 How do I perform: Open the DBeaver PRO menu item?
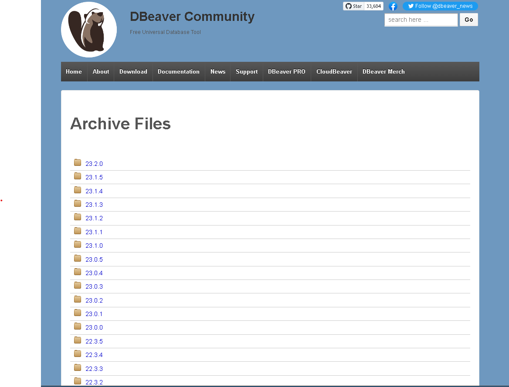[287, 72]
